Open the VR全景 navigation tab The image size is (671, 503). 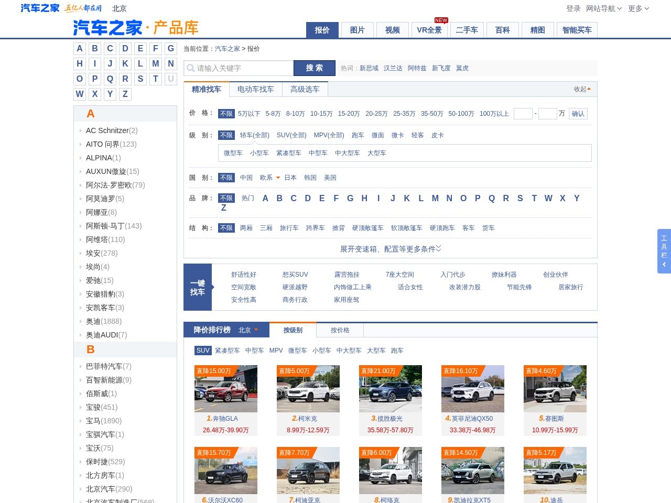pos(429,30)
